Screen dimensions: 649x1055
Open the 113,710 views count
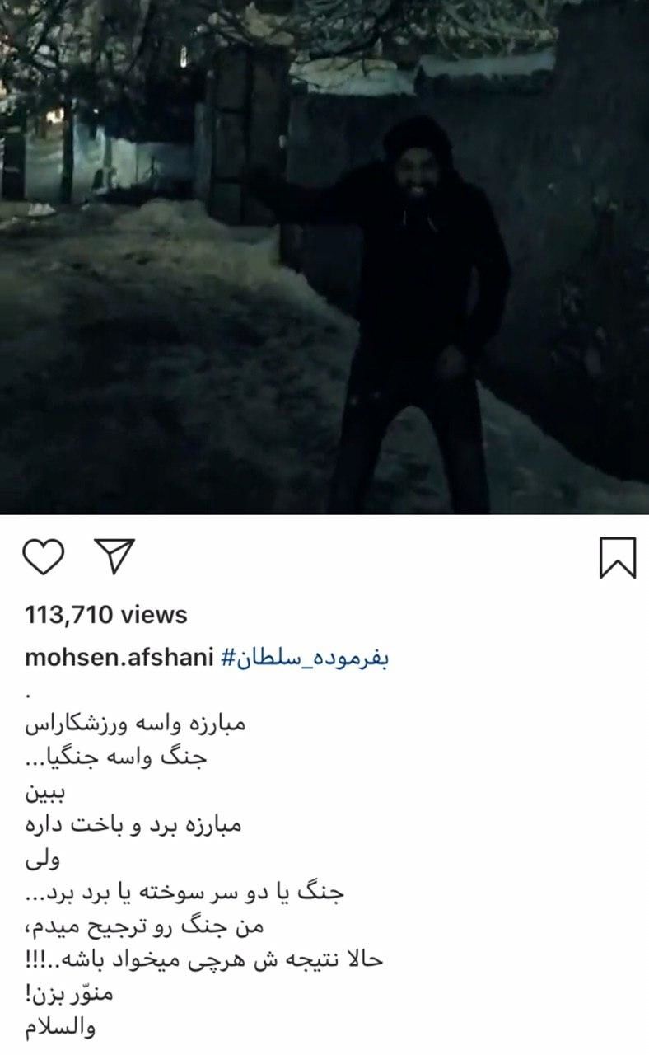coord(106,615)
